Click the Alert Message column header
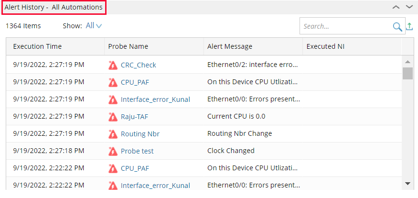This screenshot has height=198, width=418. (230, 46)
